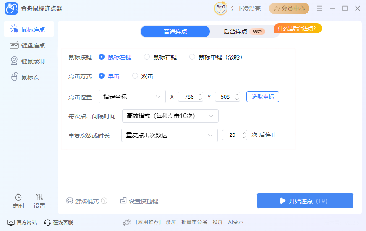Click the X coordinate field showing -786
Screen dimensions: 366x231
point(188,97)
